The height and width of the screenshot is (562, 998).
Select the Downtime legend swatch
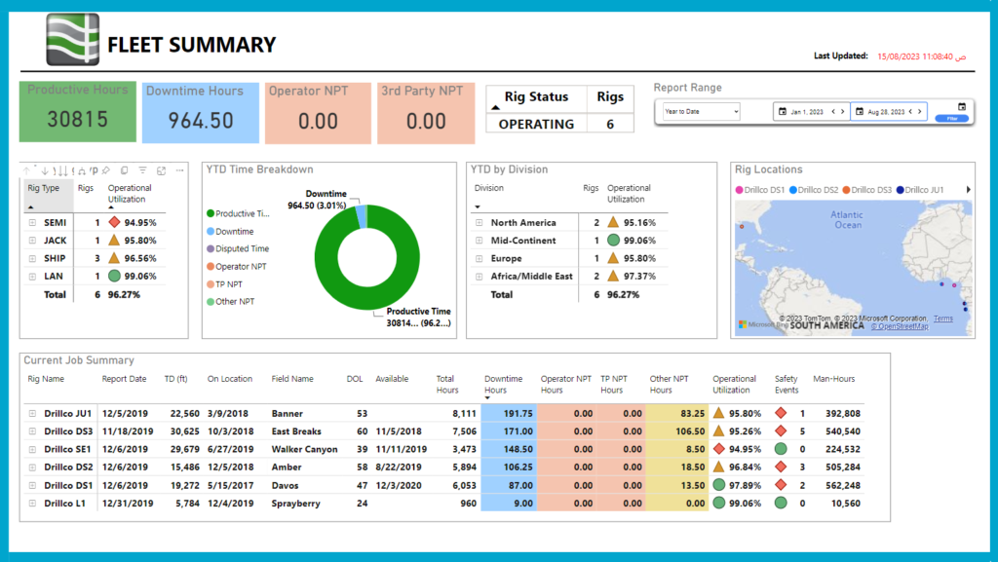click(211, 232)
